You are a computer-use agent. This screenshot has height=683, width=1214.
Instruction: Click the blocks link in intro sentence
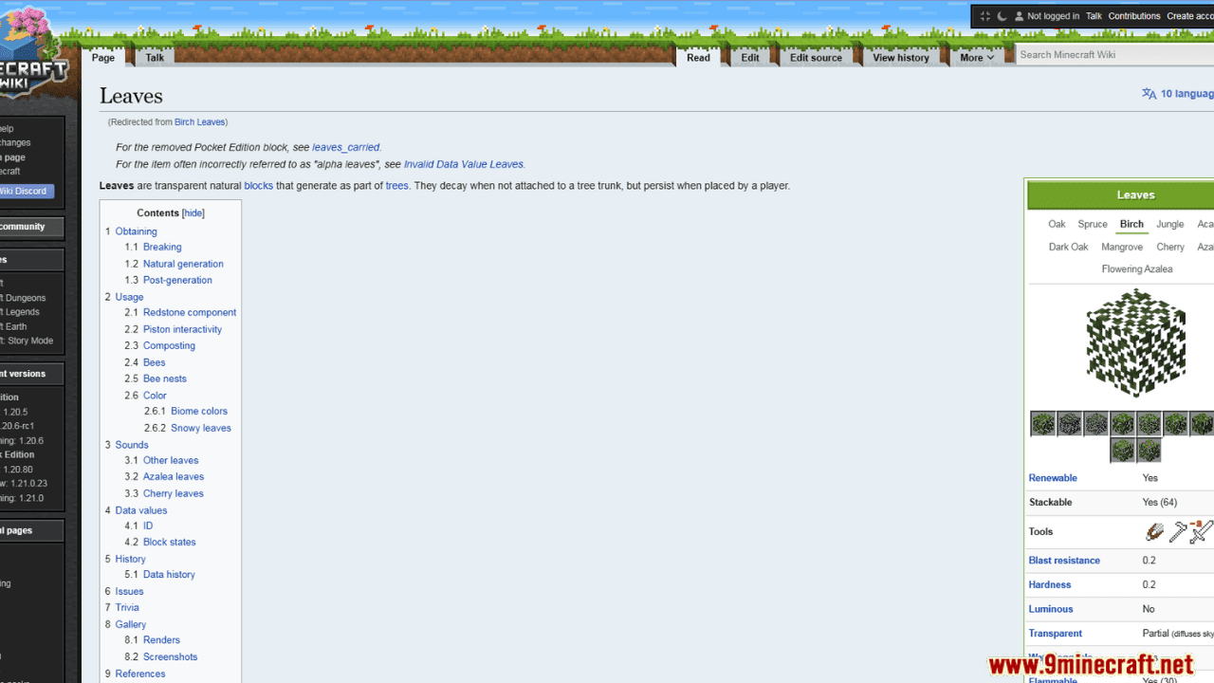pyautogui.click(x=258, y=186)
